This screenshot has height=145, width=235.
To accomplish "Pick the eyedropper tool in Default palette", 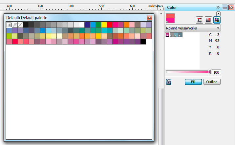I will click(x=15, y=25).
